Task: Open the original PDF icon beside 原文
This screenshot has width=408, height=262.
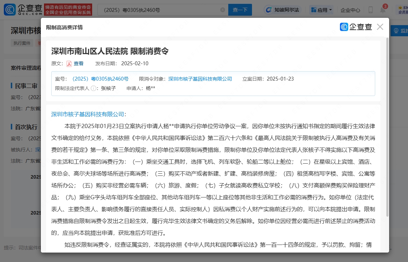Action: pyautogui.click(x=69, y=64)
